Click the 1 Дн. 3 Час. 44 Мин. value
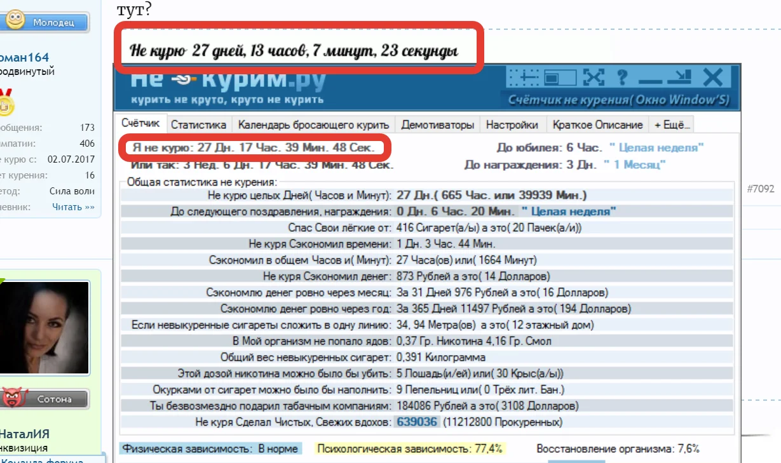Image resolution: width=781 pixels, height=463 pixels. (446, 243)
